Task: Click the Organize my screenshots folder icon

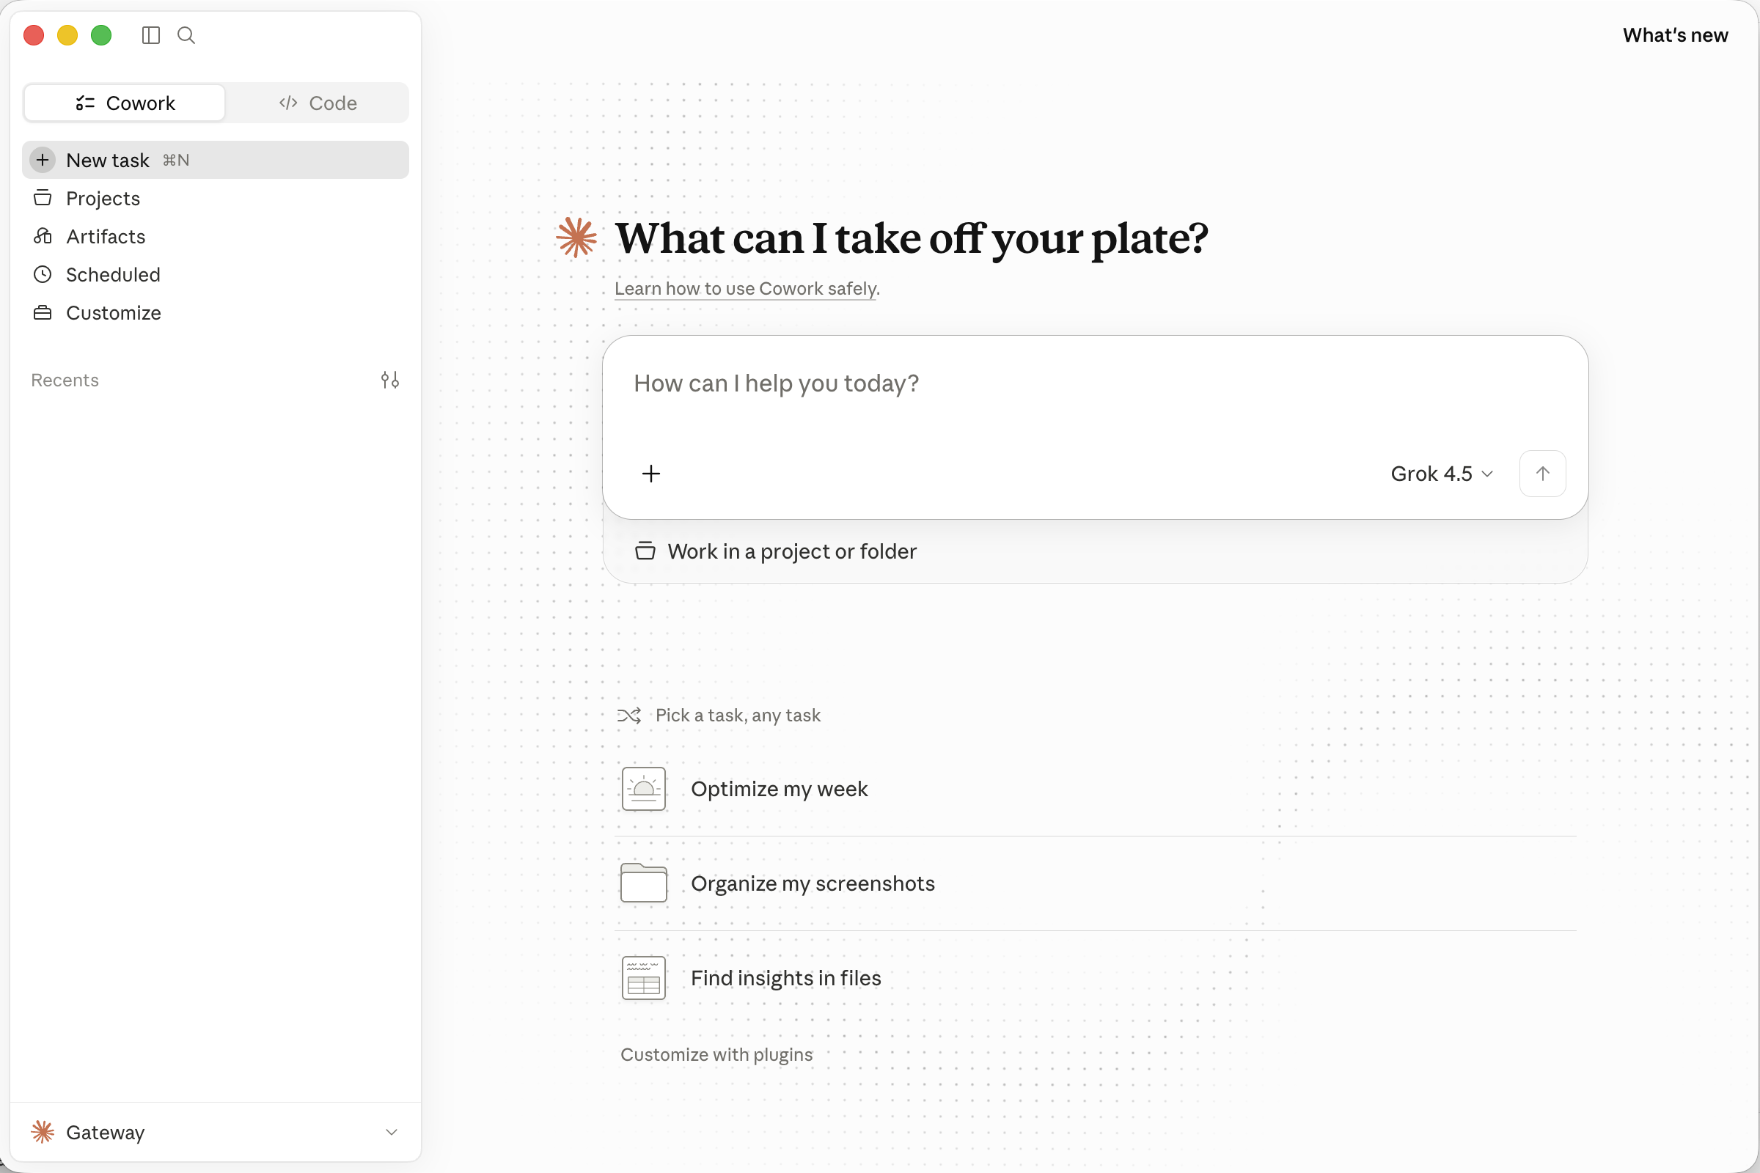Action: 644,883
